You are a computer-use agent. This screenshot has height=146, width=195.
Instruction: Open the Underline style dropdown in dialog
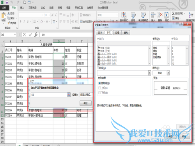click(x=149, y=73)
